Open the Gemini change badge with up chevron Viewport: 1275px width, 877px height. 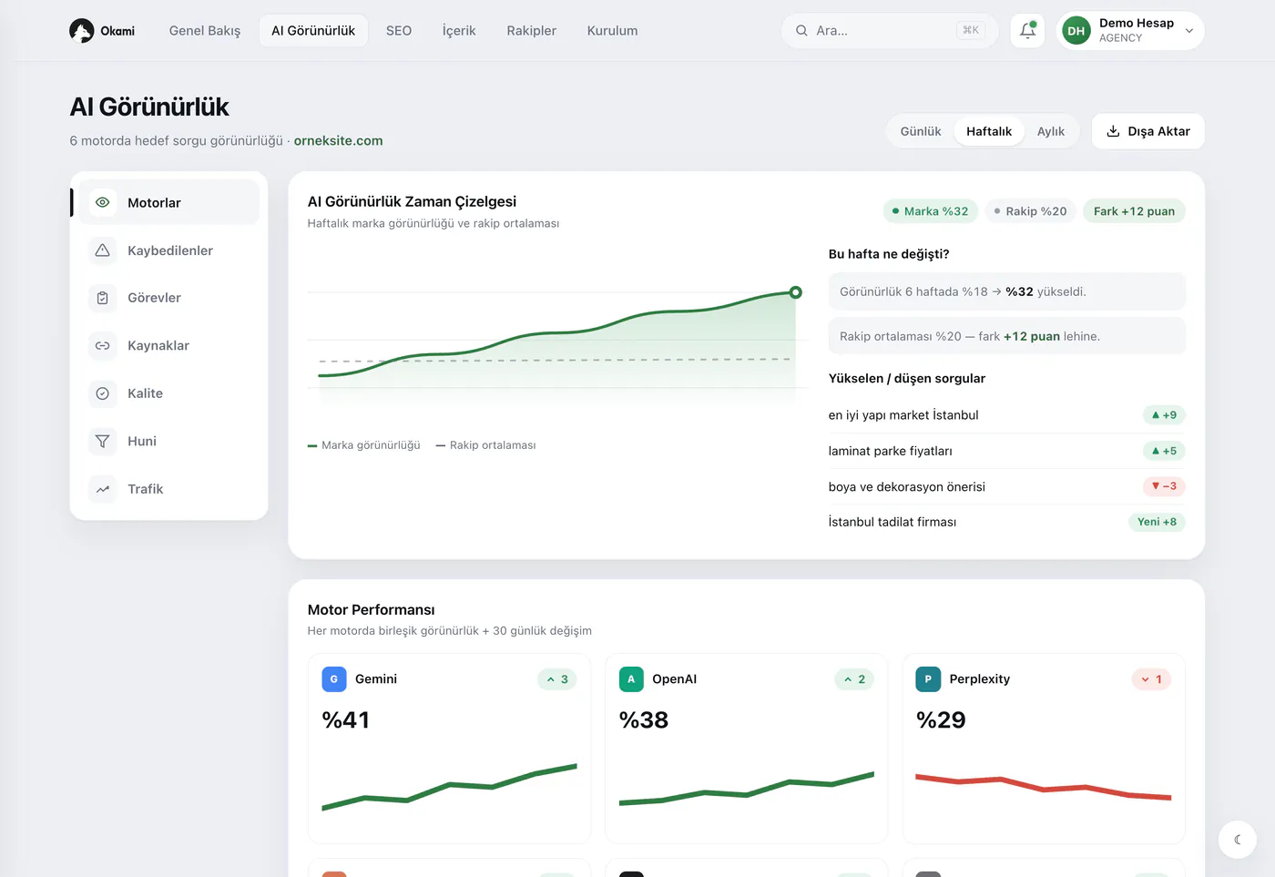tap(557, 679)
